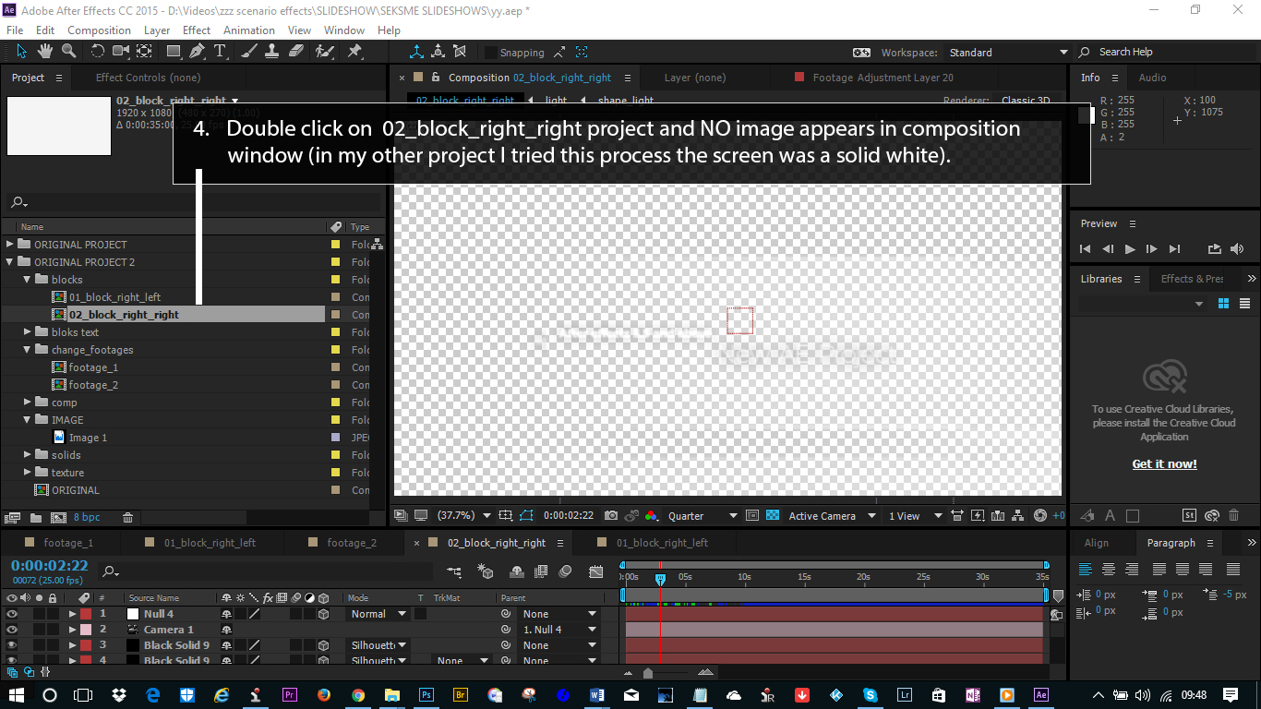Switch to the Audio panel tab

[x=1152, y=78]
